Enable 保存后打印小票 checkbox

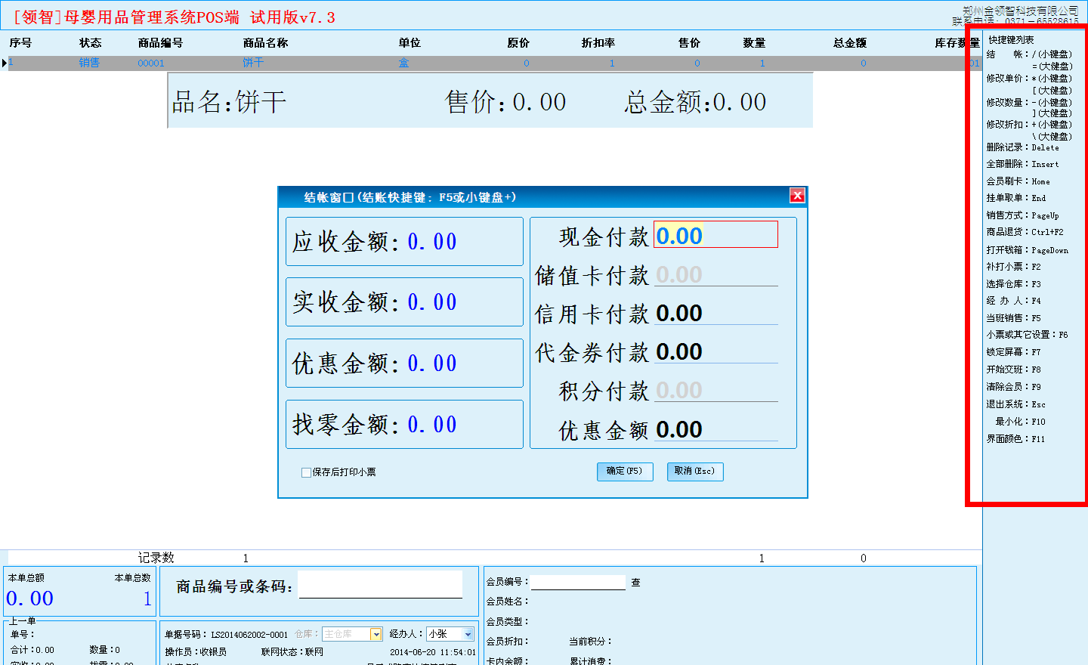(x=306, y=472)
